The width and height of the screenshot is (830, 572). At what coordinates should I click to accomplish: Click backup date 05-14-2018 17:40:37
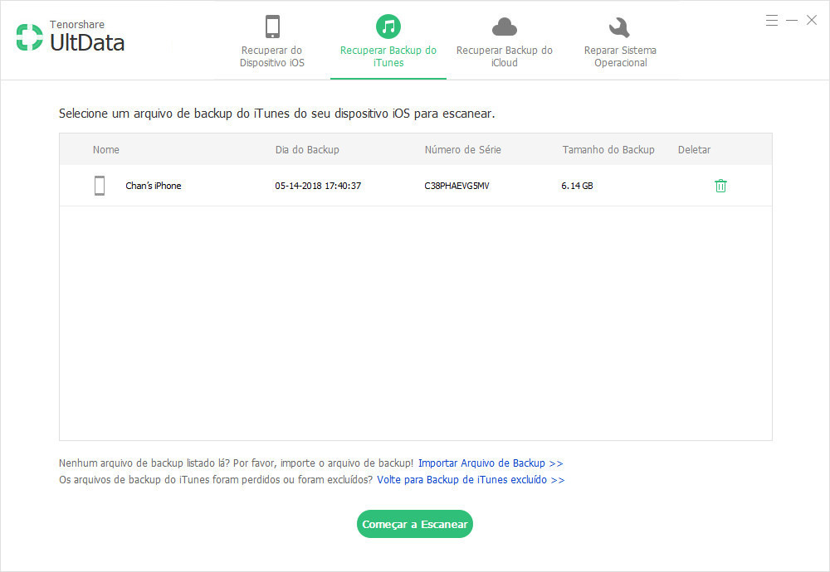pos(318,186)
